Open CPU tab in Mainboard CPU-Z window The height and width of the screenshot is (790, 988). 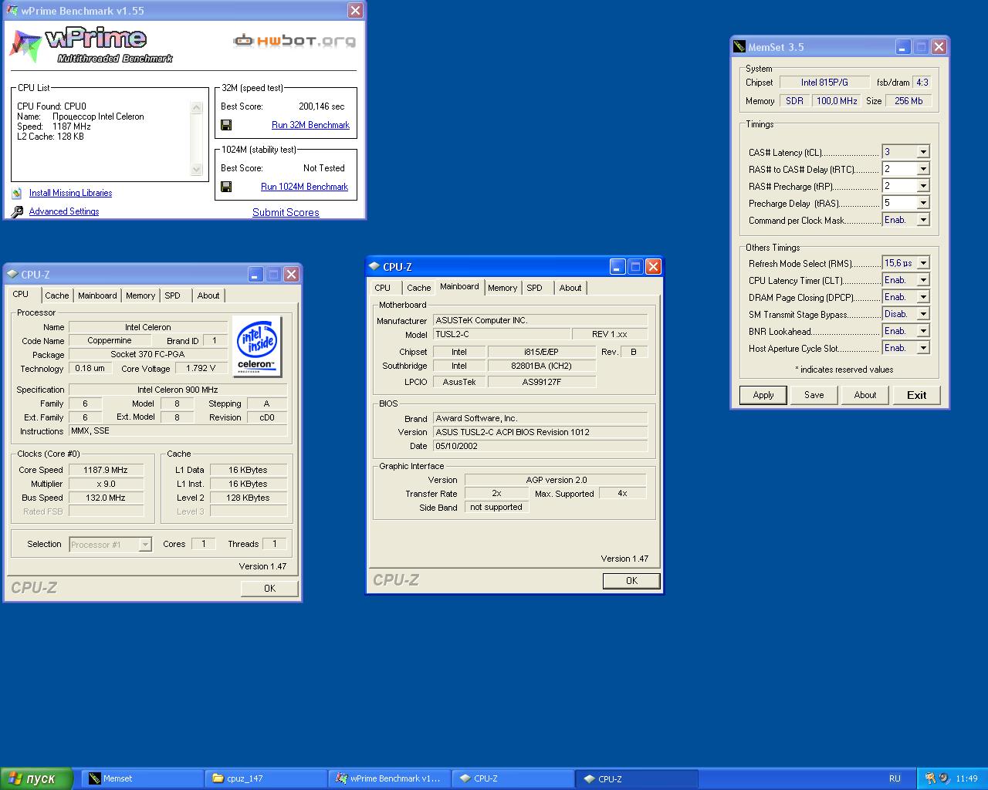click(x=383, y=288)
